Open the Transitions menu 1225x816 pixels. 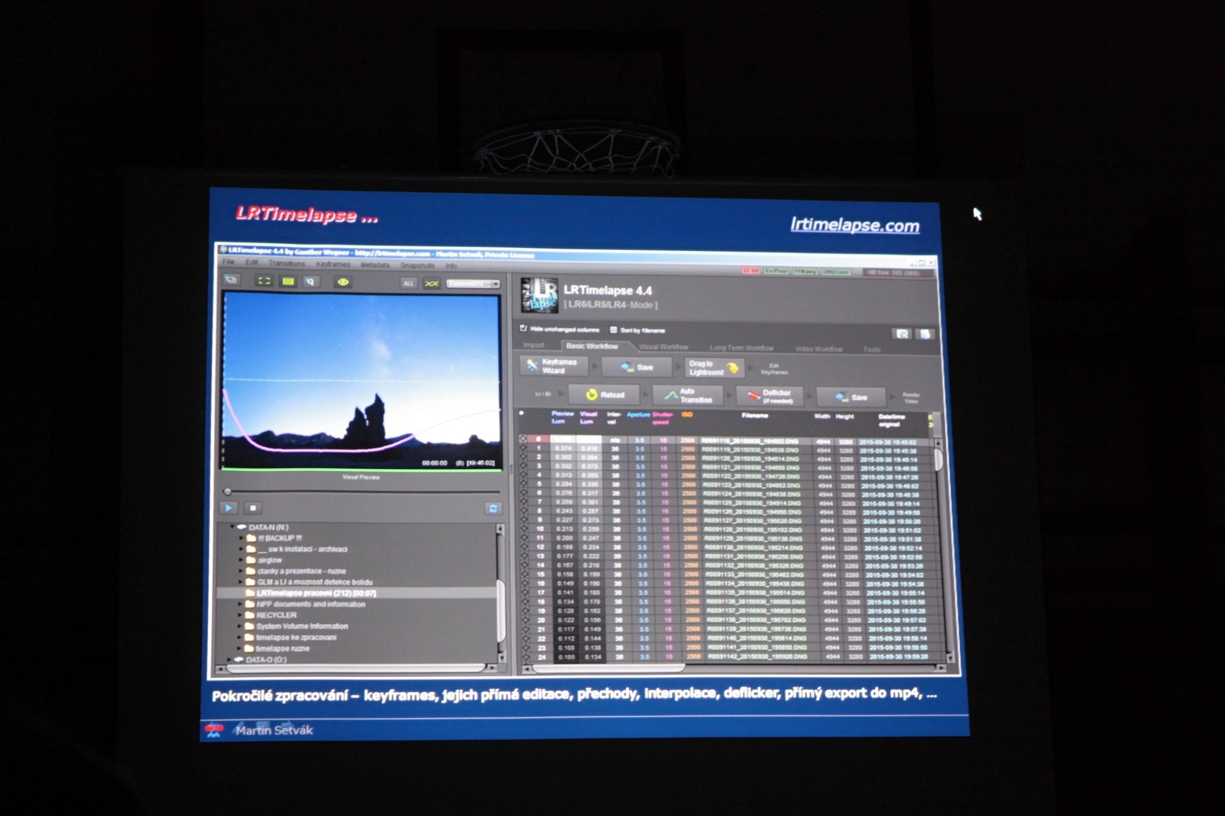tap(287, 263)
